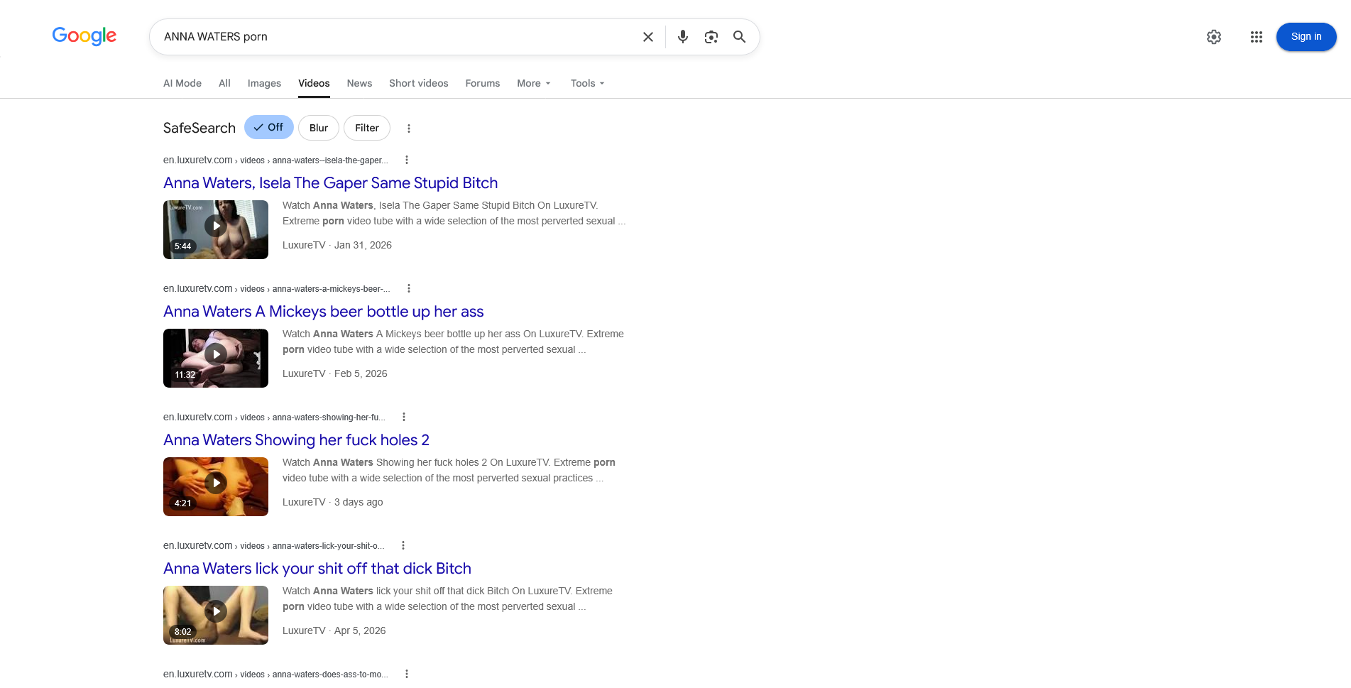Select the Videos tab
This screenshot has height=688, width=1351.
click(x=314, y=83)
